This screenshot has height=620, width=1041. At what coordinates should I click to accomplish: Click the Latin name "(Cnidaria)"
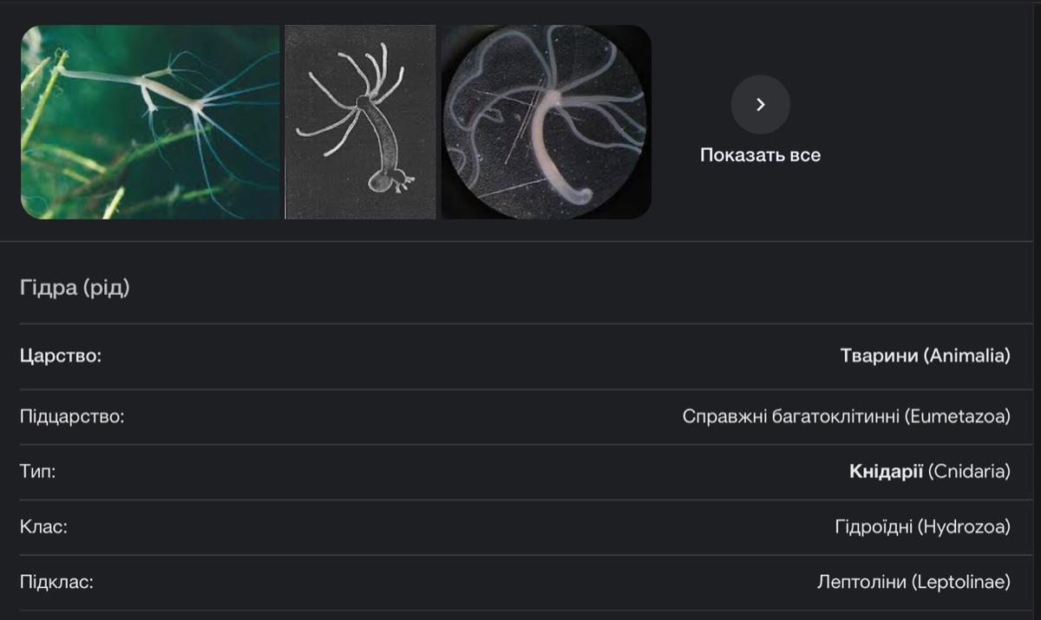[969, 472]
